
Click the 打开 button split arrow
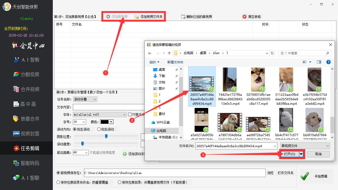pos(301,154)
